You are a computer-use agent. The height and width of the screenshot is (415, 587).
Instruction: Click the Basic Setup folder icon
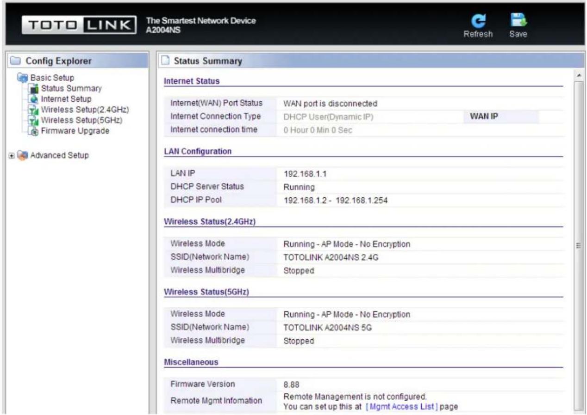click(23, 77)
